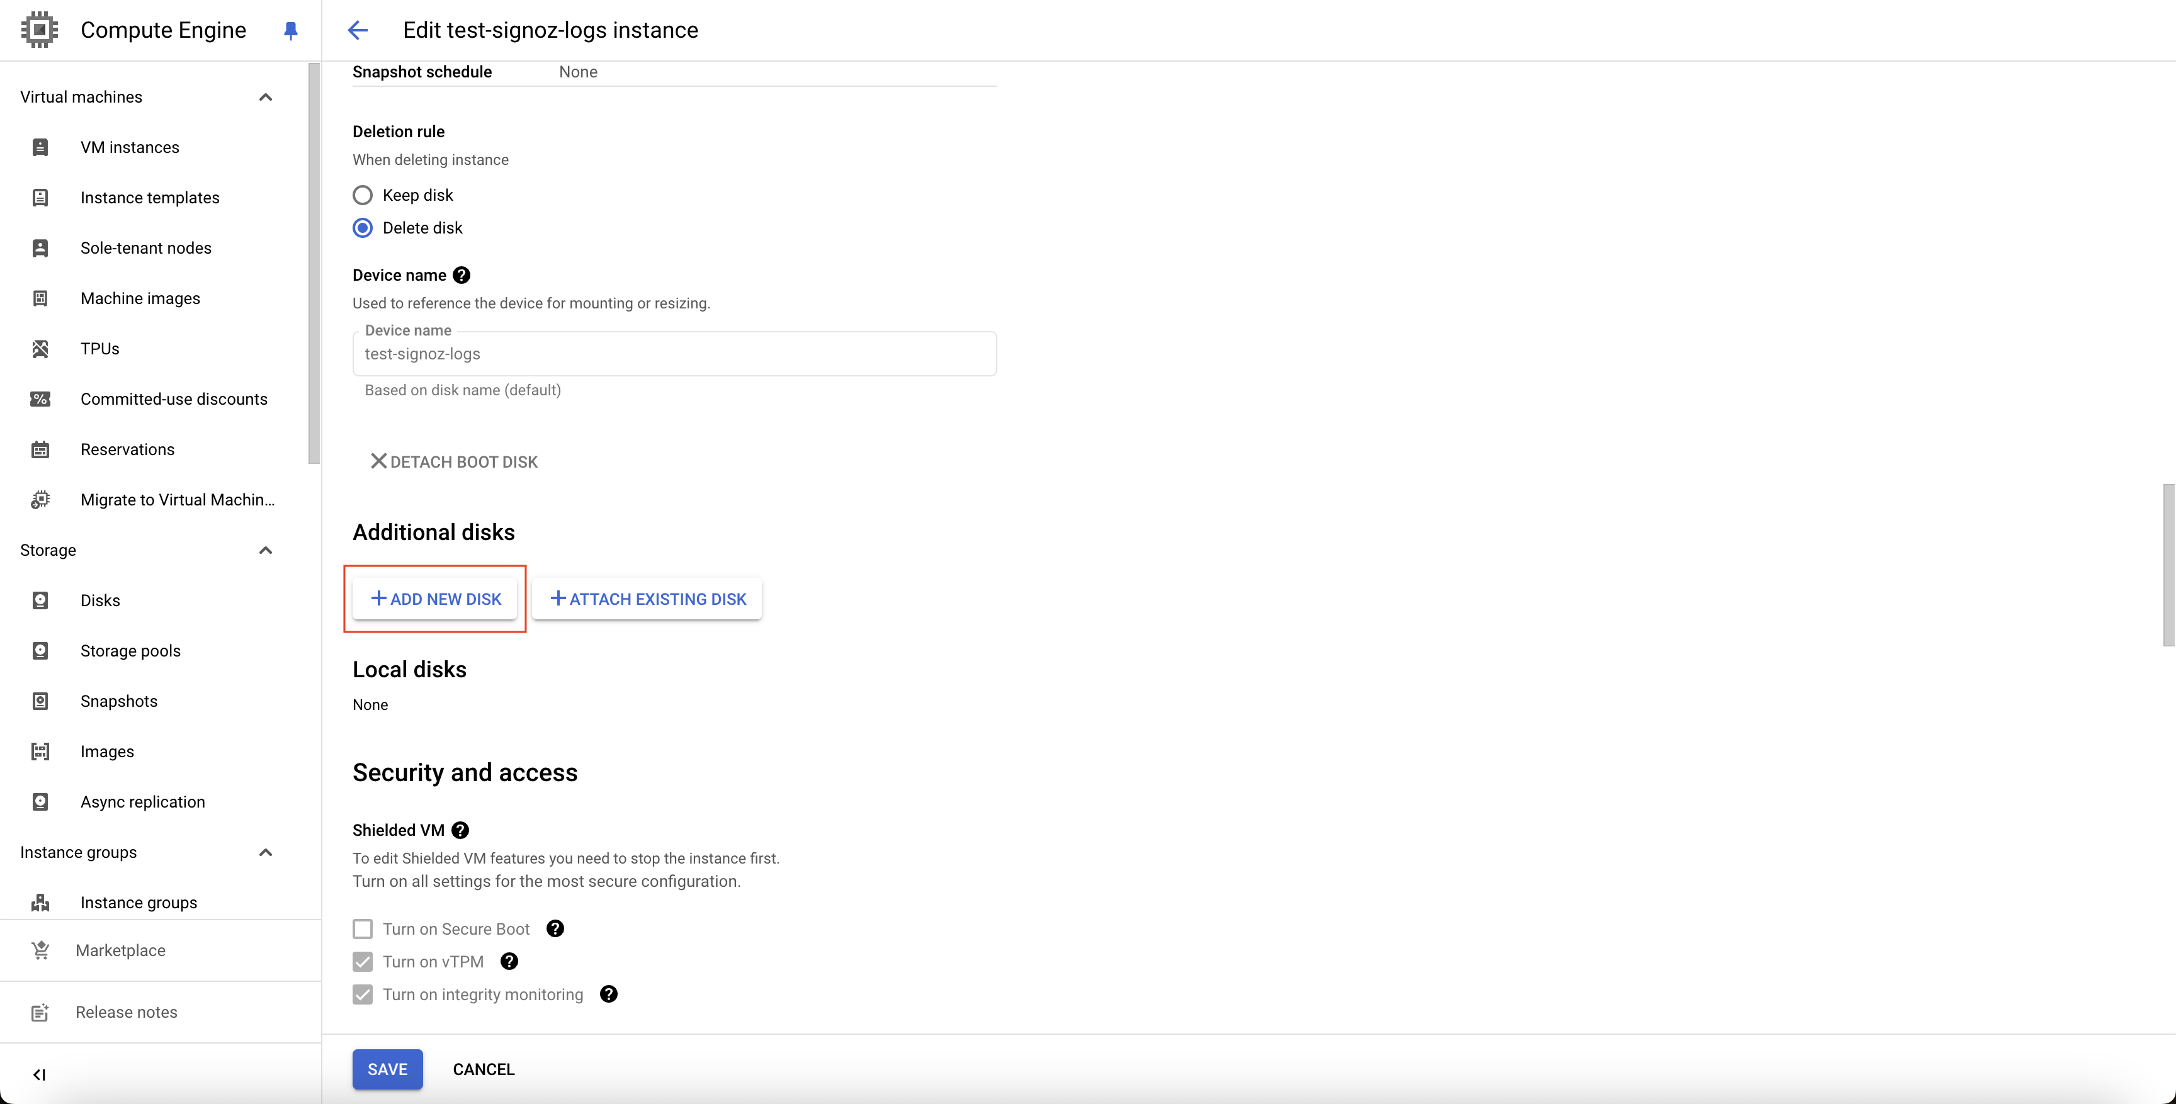
Task: Open help for Shielded VM
Action: [x=460, y=830]
